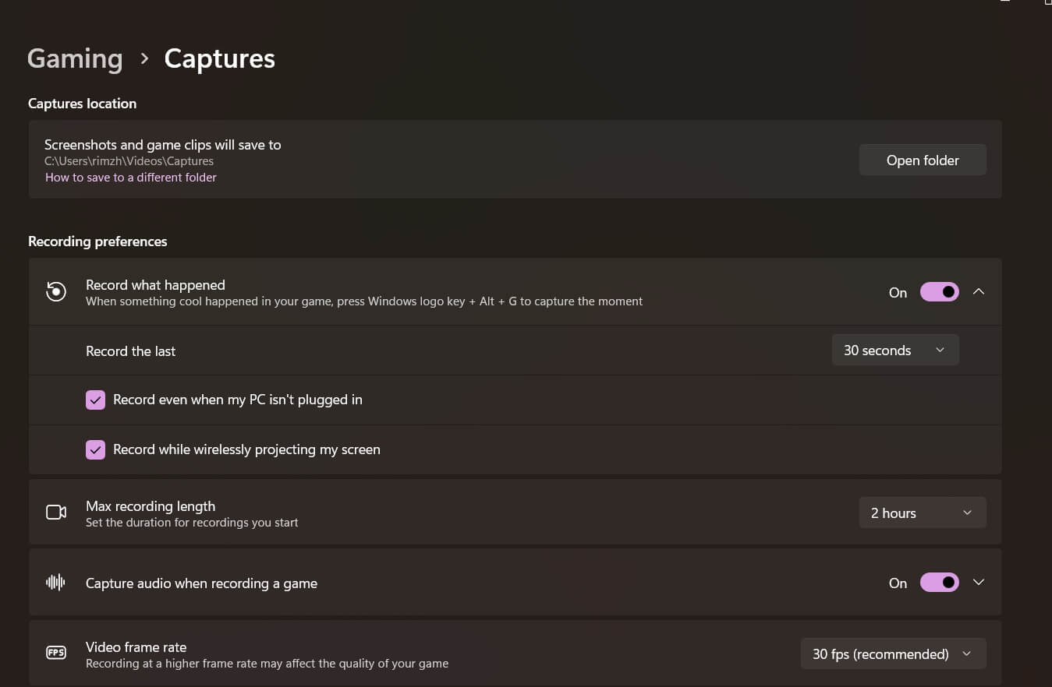Click the Record what happened circular record icon
This screenshot has width=1052, height=687.
point(55,291)
